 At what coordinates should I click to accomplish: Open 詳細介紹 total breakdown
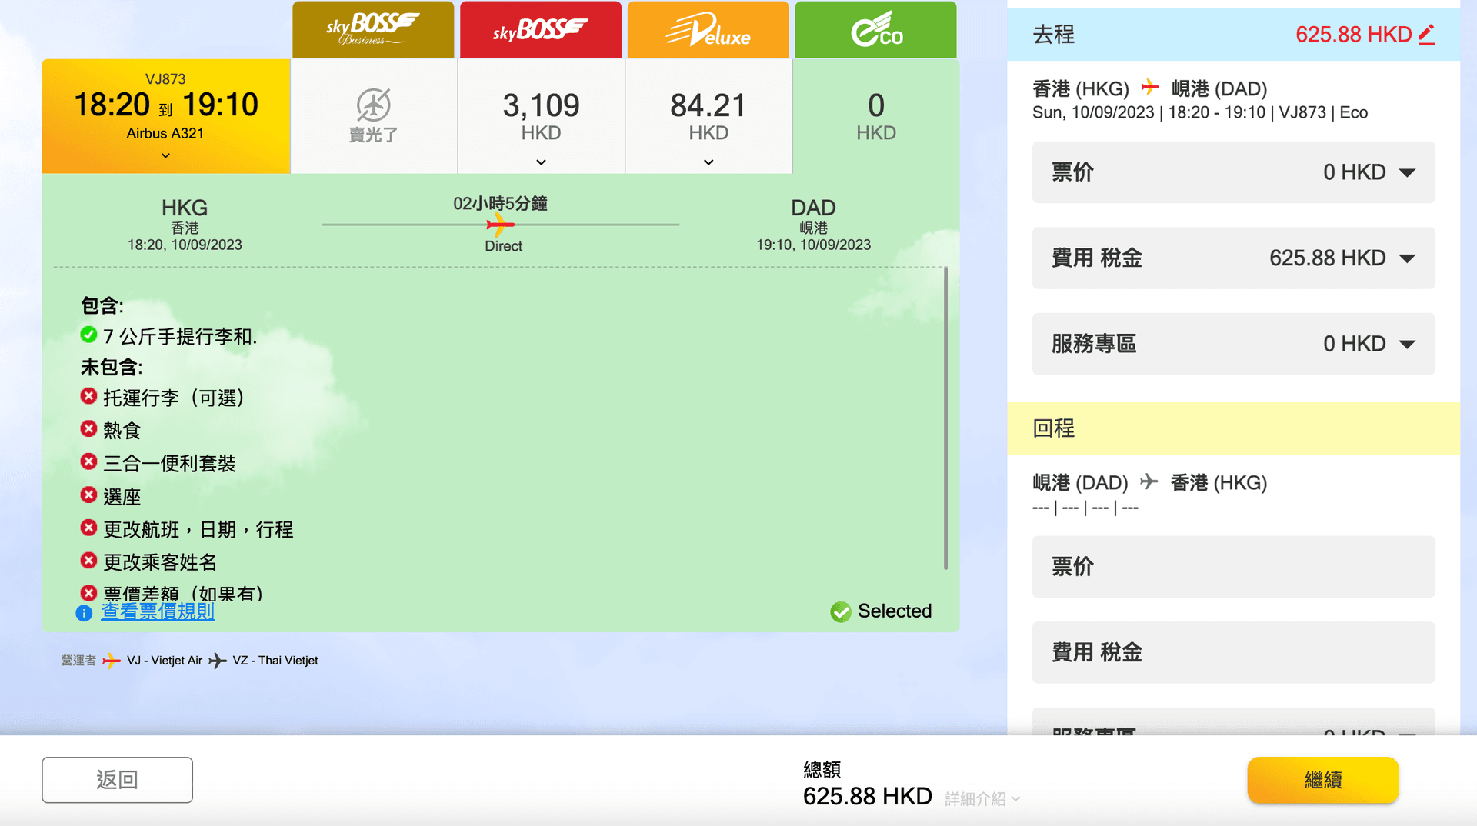coord(982,799)
